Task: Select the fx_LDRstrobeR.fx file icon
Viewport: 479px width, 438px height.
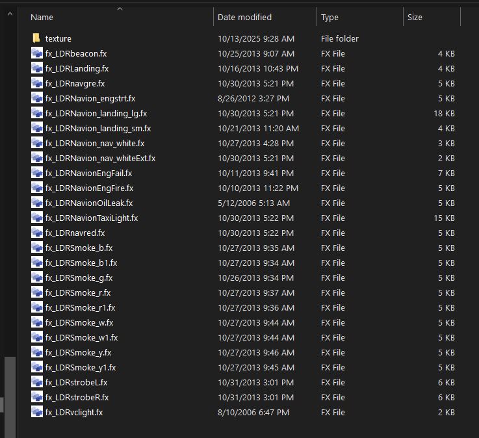Action: [37, 397]
